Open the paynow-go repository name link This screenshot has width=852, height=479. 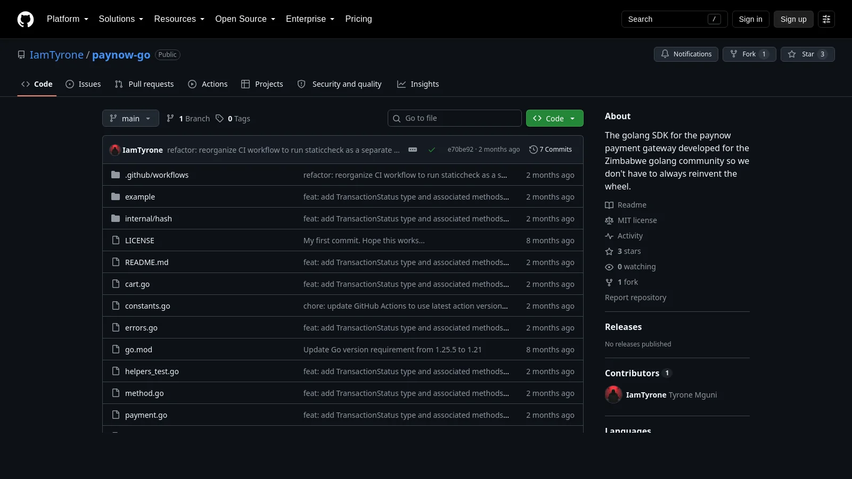click(121, 55)
